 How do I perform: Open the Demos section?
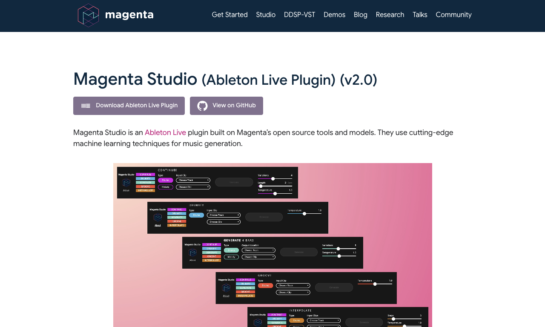click(x=334, y=15)
